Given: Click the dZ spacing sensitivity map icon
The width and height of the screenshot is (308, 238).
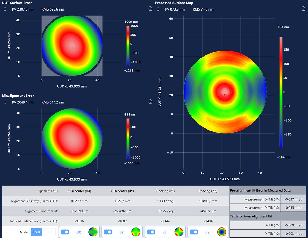Looking at the screenshot, I should (222, 232).
